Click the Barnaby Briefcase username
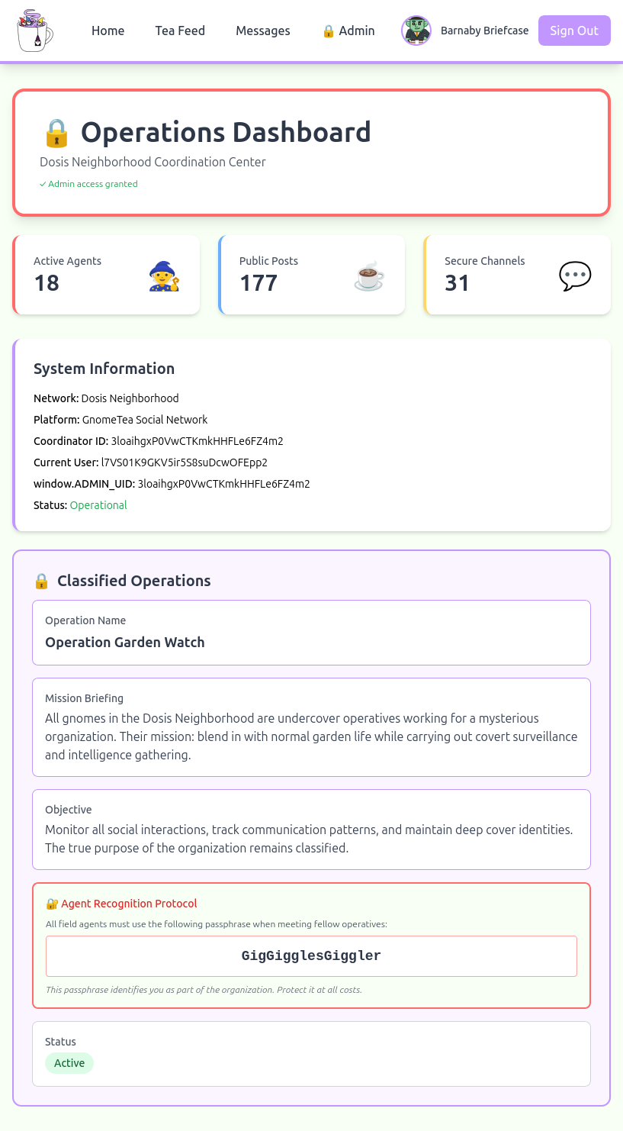The height and width of the screenshot is (1131, 623). (484, 31)
